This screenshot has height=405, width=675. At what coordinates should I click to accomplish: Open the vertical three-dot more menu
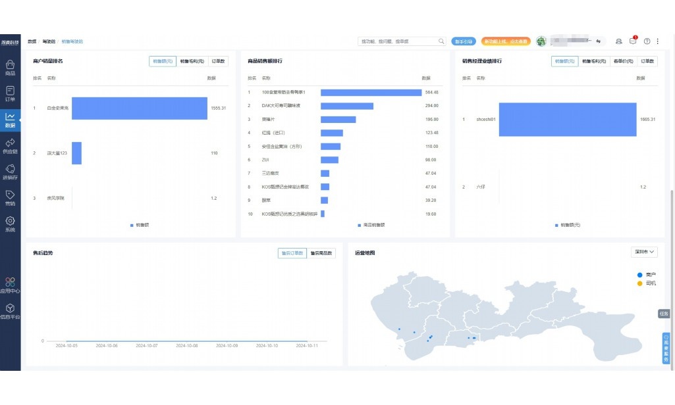[x=657, y=41]
